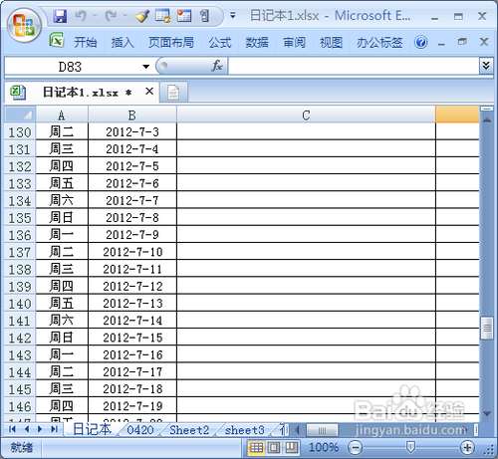This screenshot has width=498, height=459.
Task: Click zoom out minus button
Action: (355, 448)
